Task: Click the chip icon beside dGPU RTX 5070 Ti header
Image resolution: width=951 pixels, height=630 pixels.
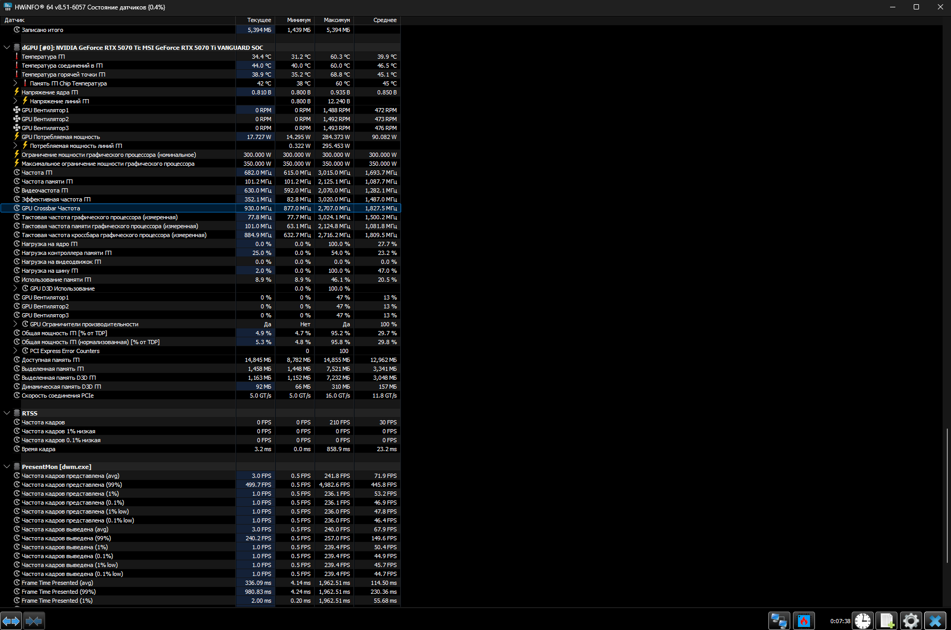Action: [x=17, y=48]
